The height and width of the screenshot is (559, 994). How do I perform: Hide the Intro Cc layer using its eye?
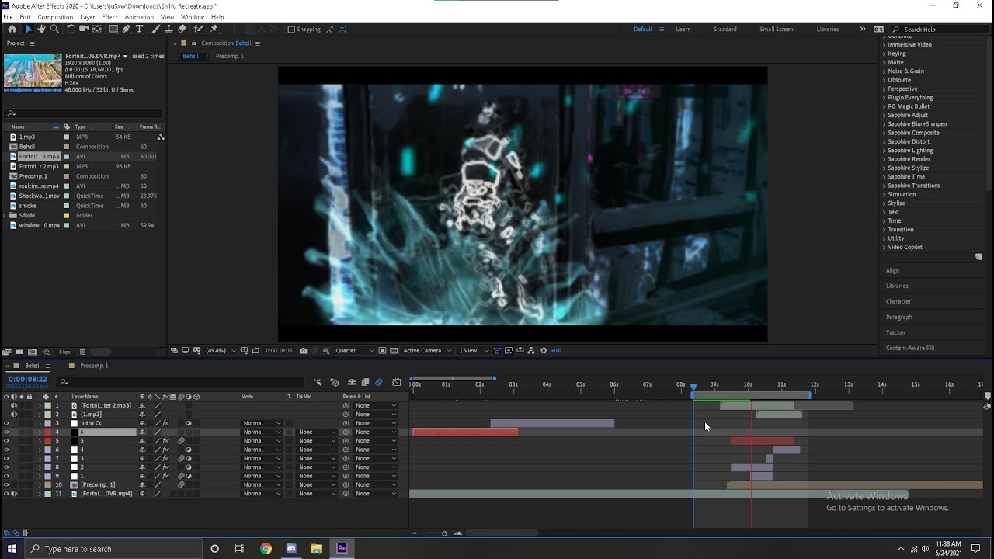click(x=6, y=423)
